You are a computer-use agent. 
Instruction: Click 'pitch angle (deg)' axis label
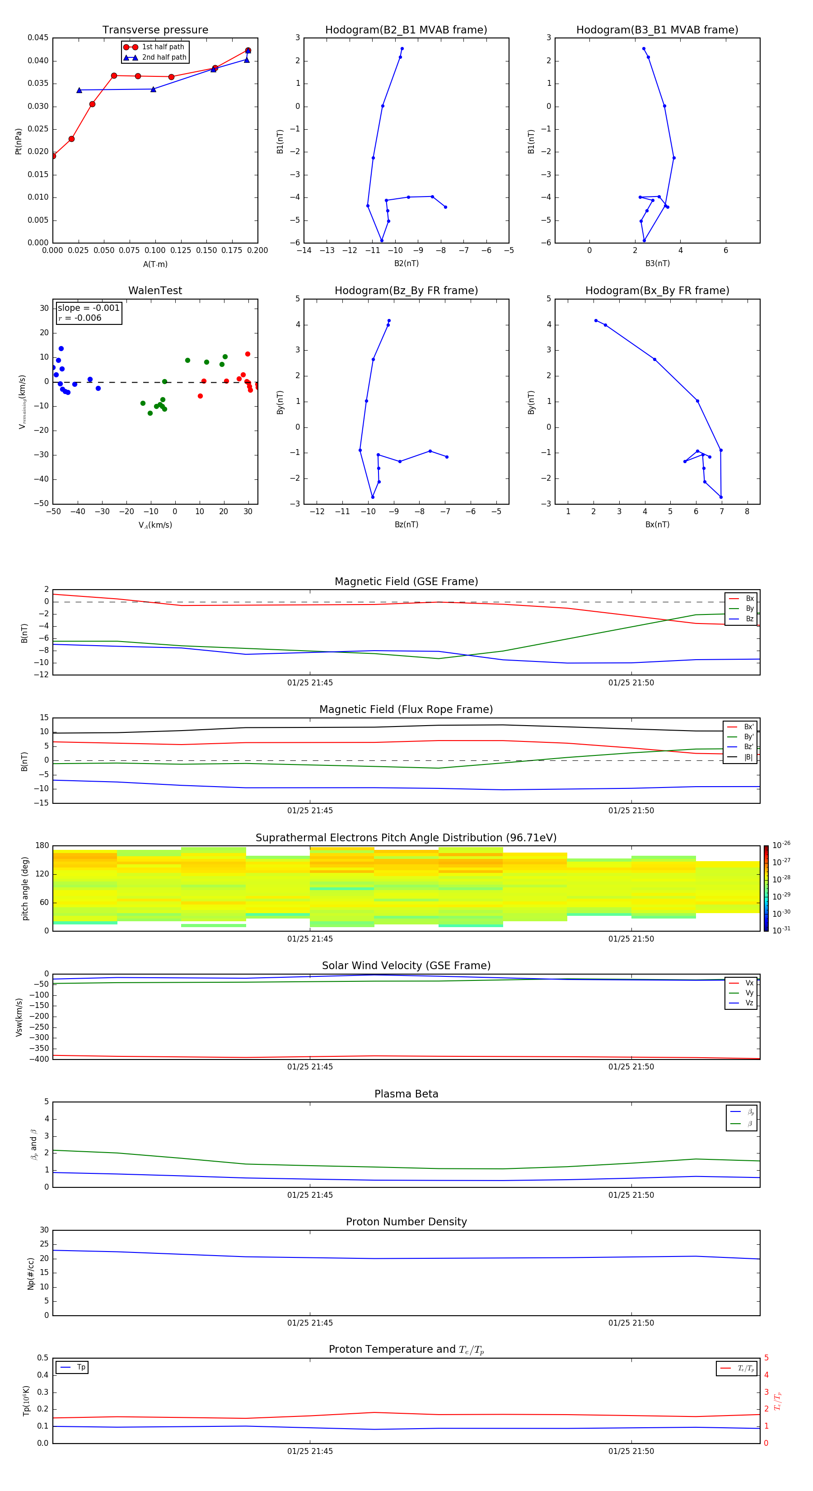click(x=25, y=888)
